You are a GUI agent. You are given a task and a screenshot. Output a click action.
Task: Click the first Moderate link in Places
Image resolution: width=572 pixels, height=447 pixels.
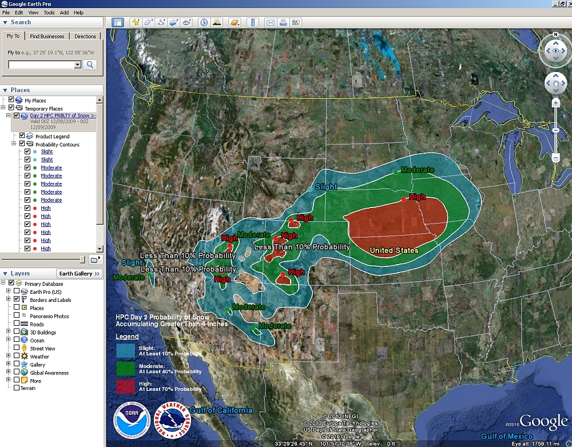point(51,167)
